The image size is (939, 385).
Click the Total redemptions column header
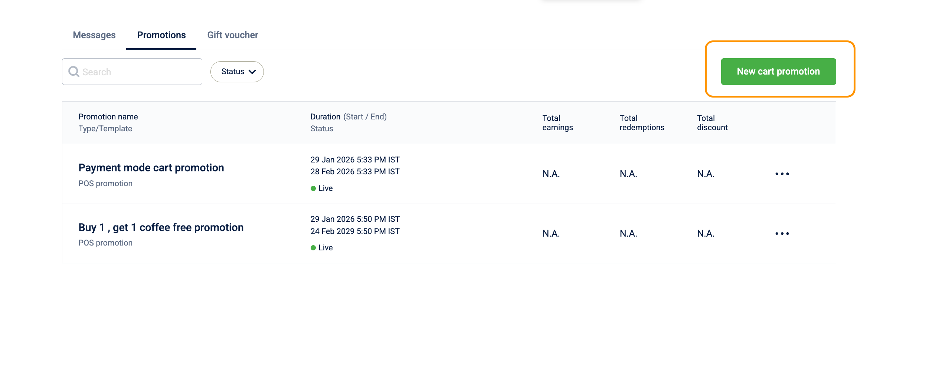[642, 123]
